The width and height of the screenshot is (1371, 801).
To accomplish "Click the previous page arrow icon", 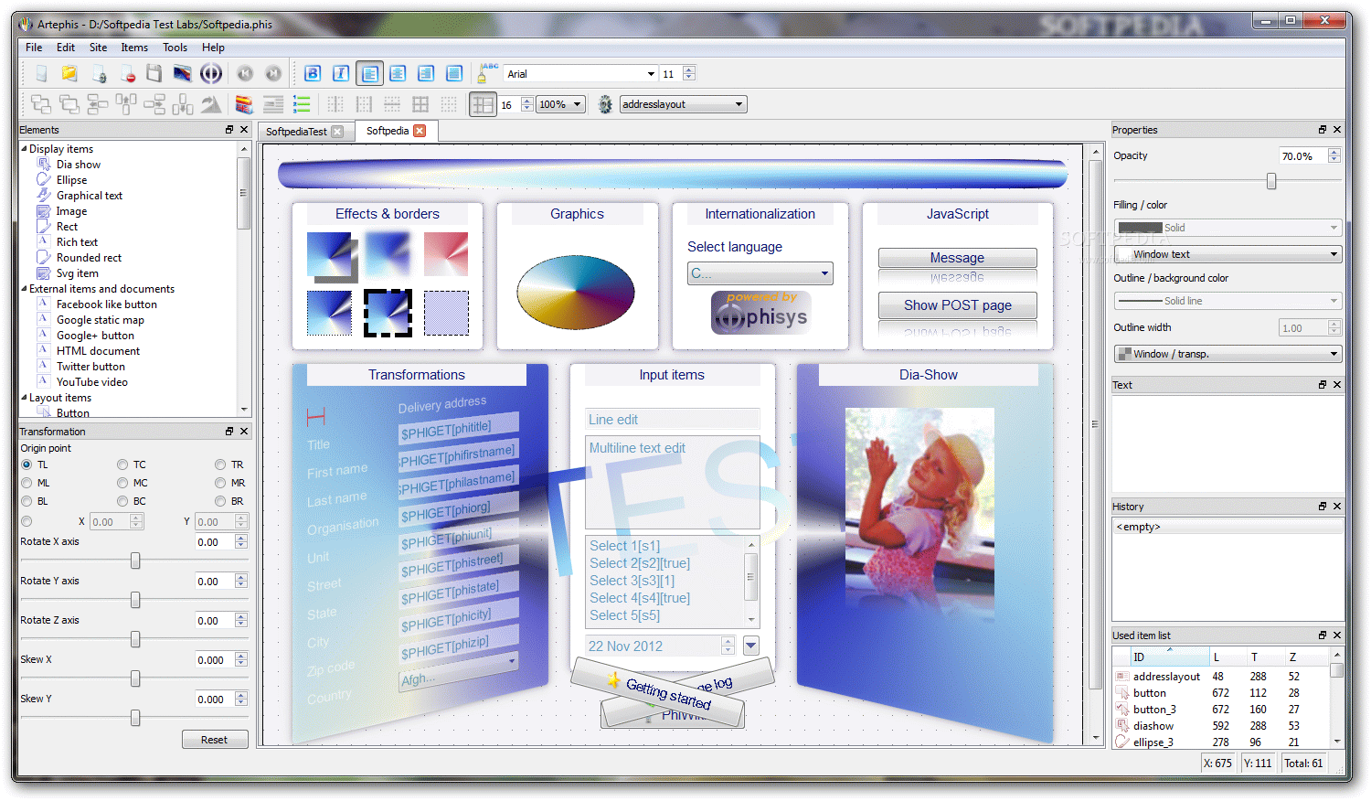I will tap(245, 74).
